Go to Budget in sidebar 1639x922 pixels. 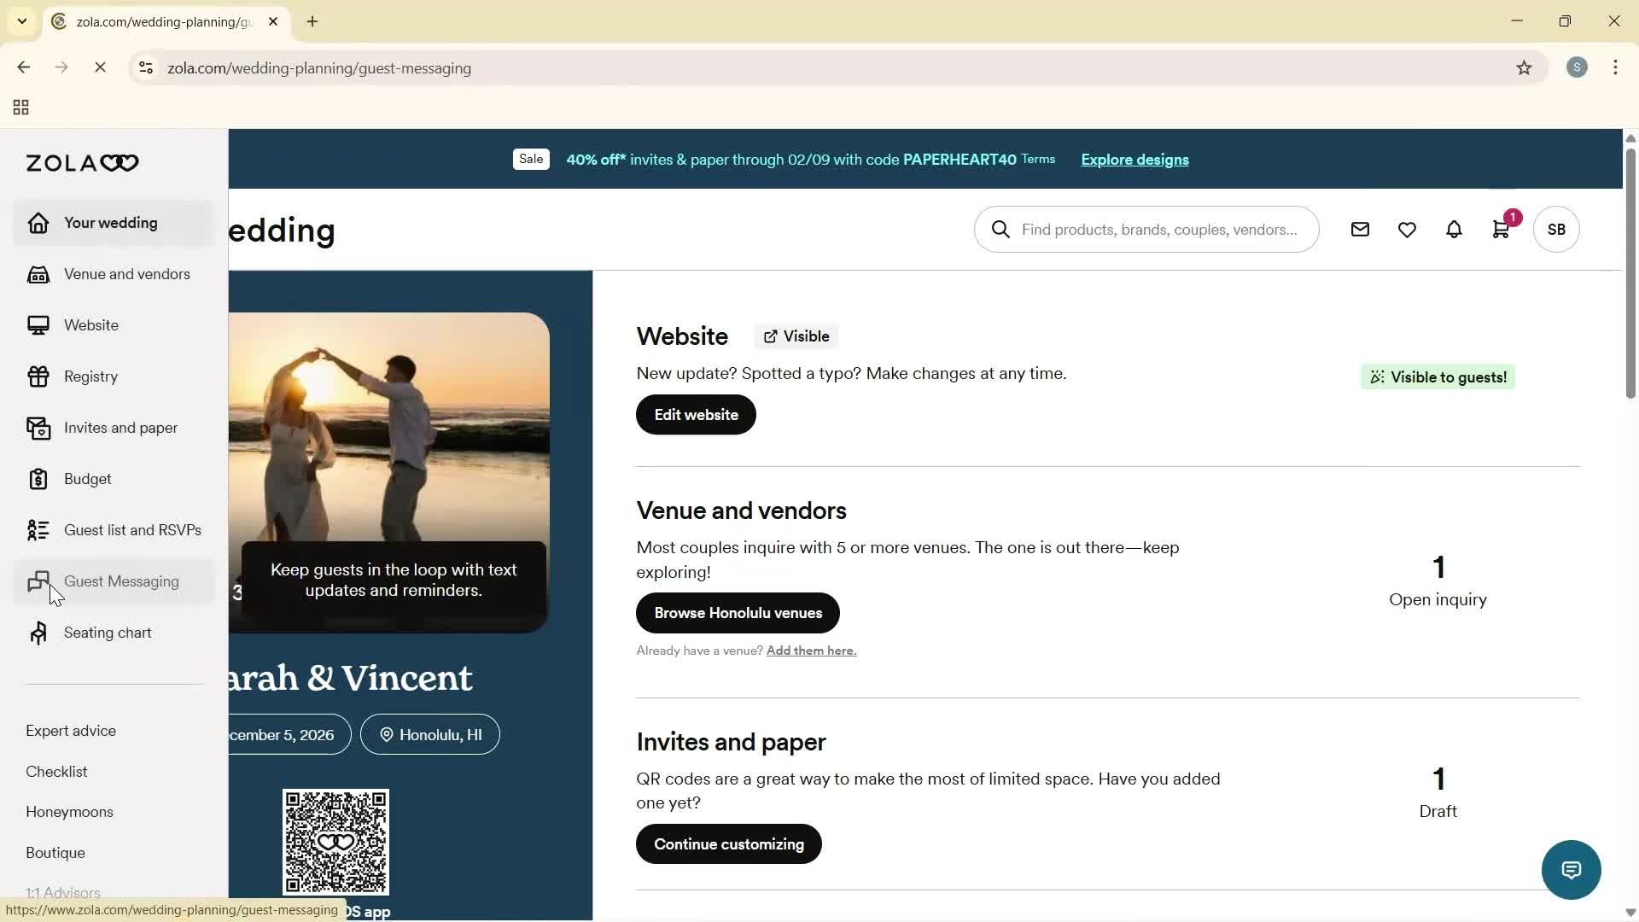(x=87, y=479)
